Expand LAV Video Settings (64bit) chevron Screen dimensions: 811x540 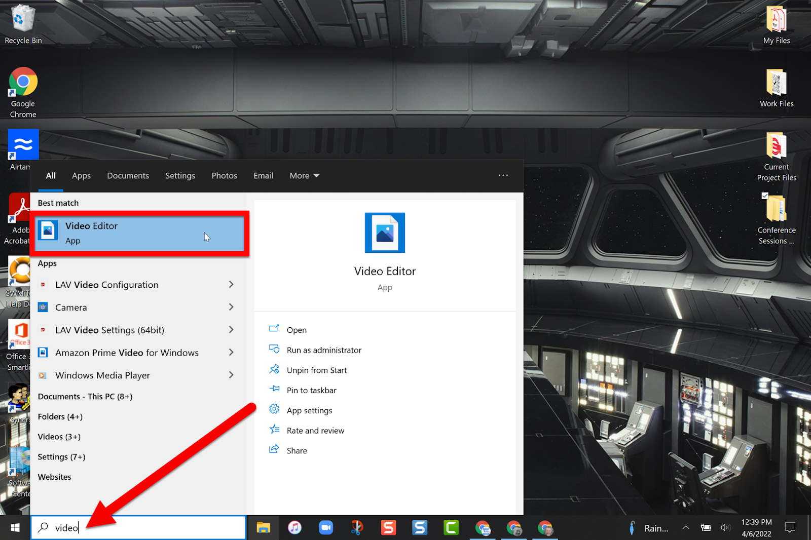click(231, 330)
